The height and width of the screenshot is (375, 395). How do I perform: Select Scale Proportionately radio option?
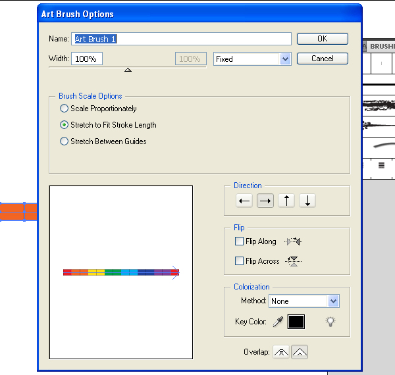64,109
